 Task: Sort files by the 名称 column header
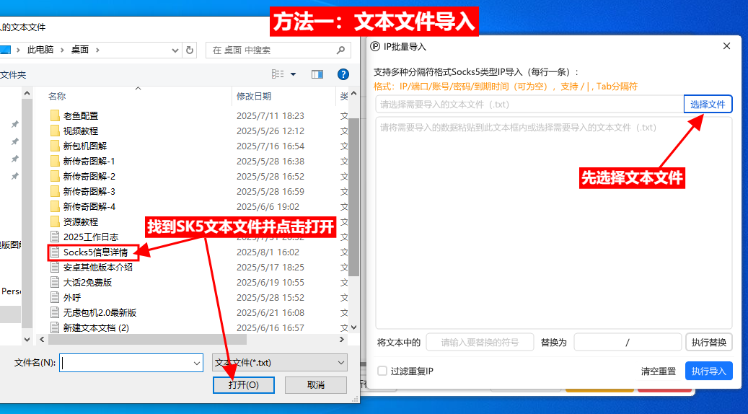tap(57, 97)
